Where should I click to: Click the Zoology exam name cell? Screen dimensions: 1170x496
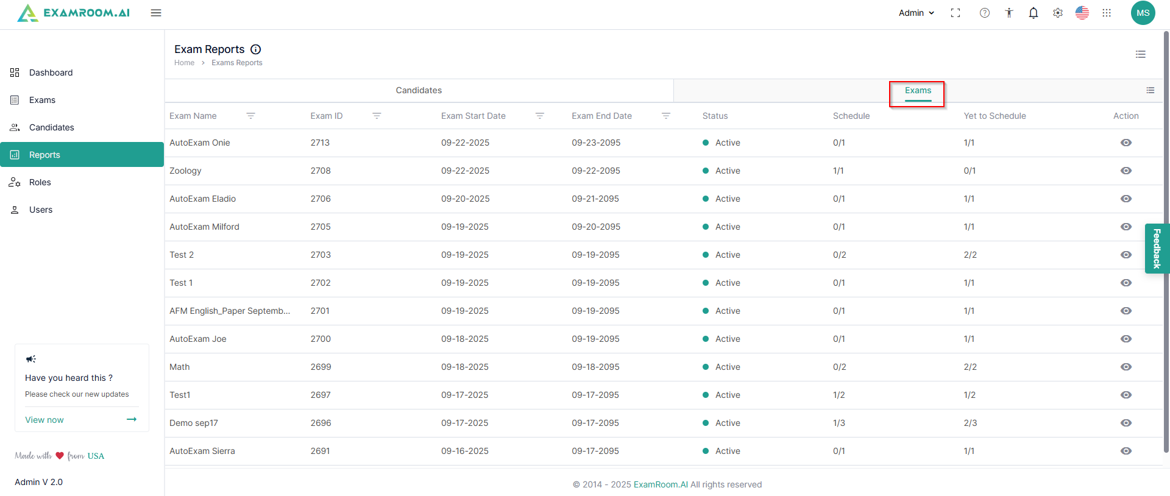click(x=185, y=171)
